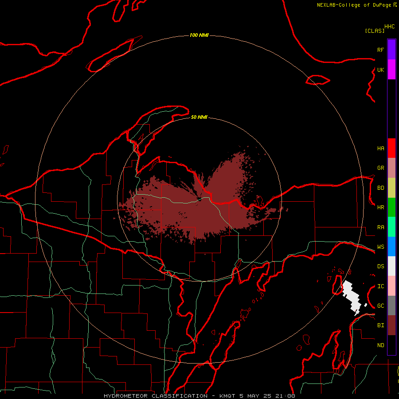Click the "GC" legend label
Screen dimensions: 399x399
tap(380, 306)
